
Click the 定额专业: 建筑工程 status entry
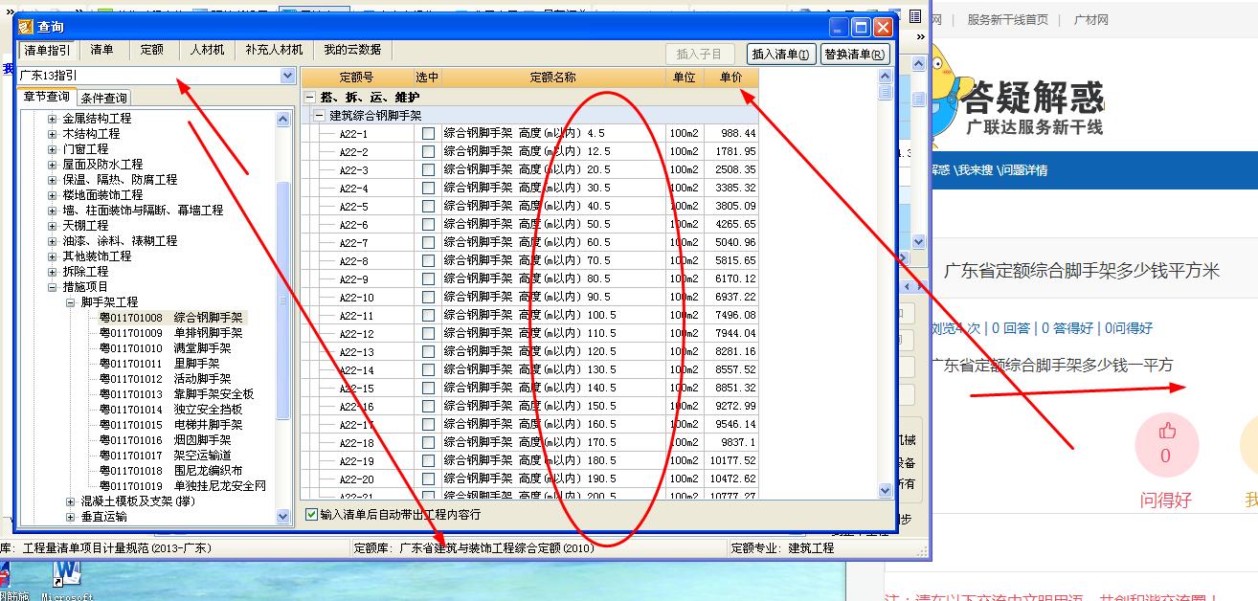click(x=782, y=548)
